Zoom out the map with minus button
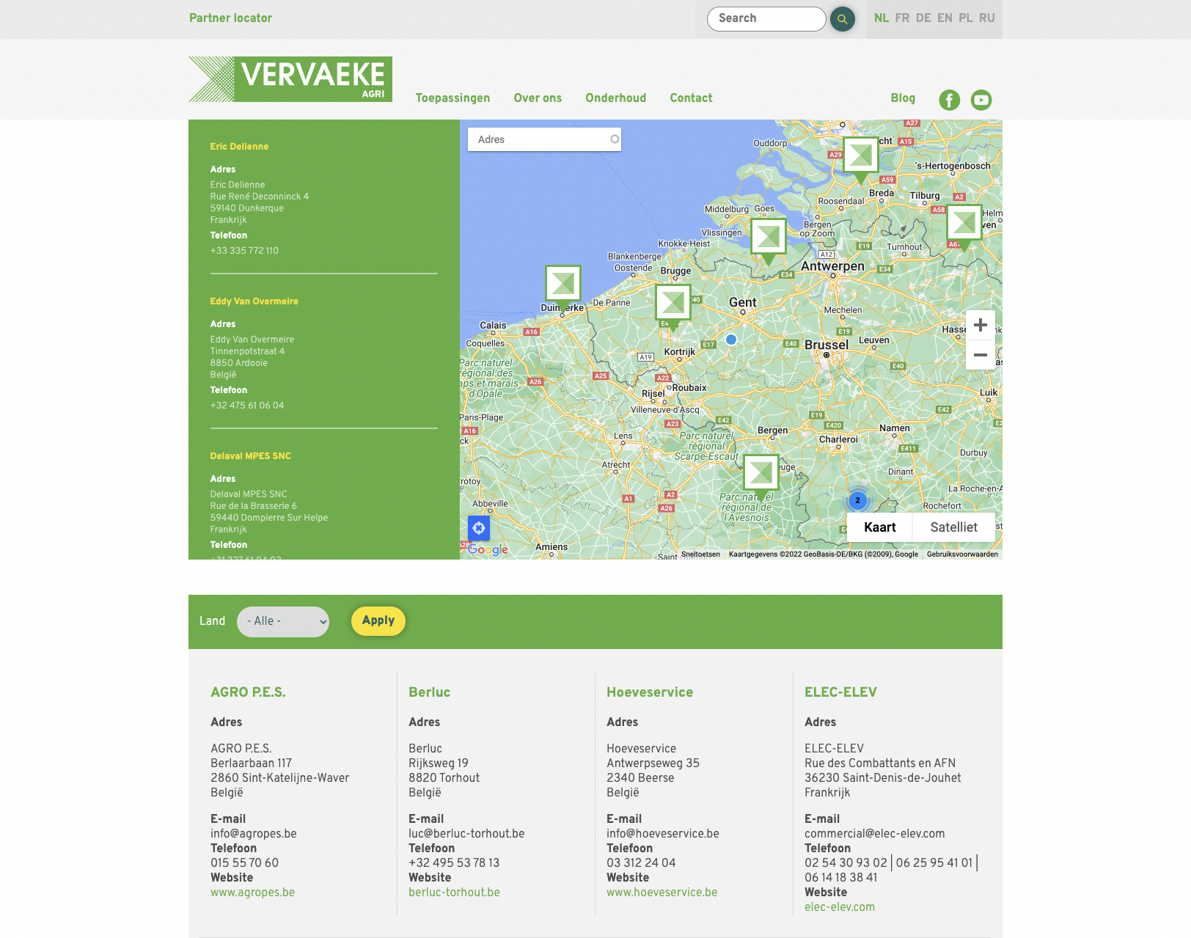Viewport: 1191px width, 938px height. coord(980,355)
